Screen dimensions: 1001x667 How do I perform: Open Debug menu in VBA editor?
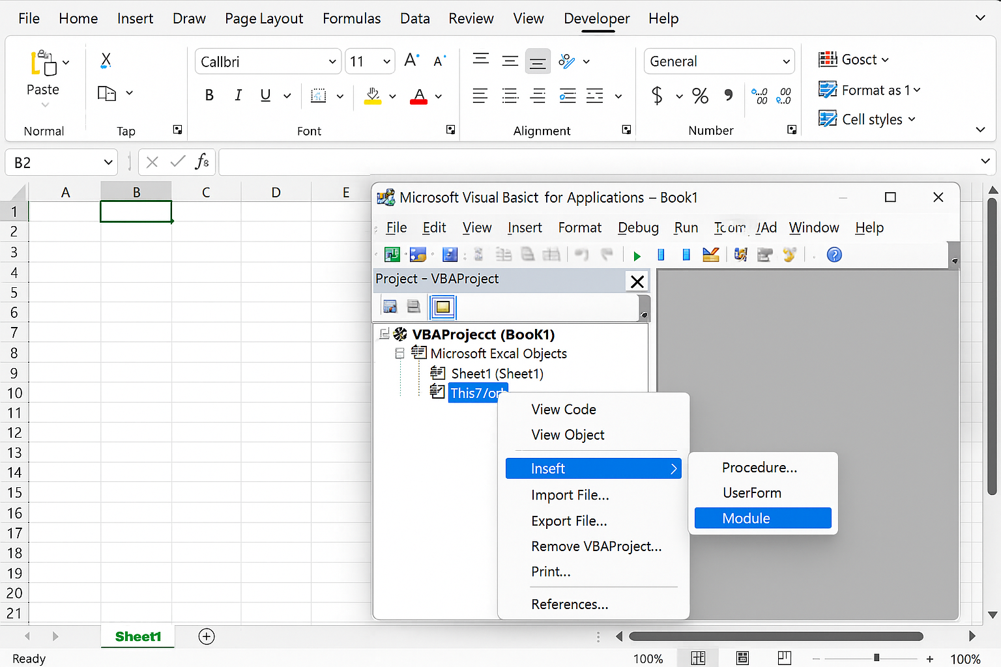tap(638, 227)
